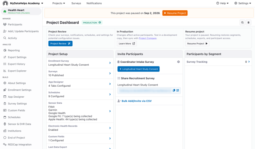Click the App Designer window icon
This screenshot has width=255, height=149.
tap(5, 97)
